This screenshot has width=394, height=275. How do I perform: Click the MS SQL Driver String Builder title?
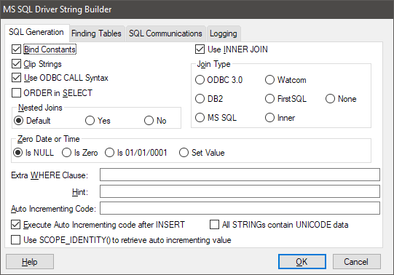[x=58, y=9]
